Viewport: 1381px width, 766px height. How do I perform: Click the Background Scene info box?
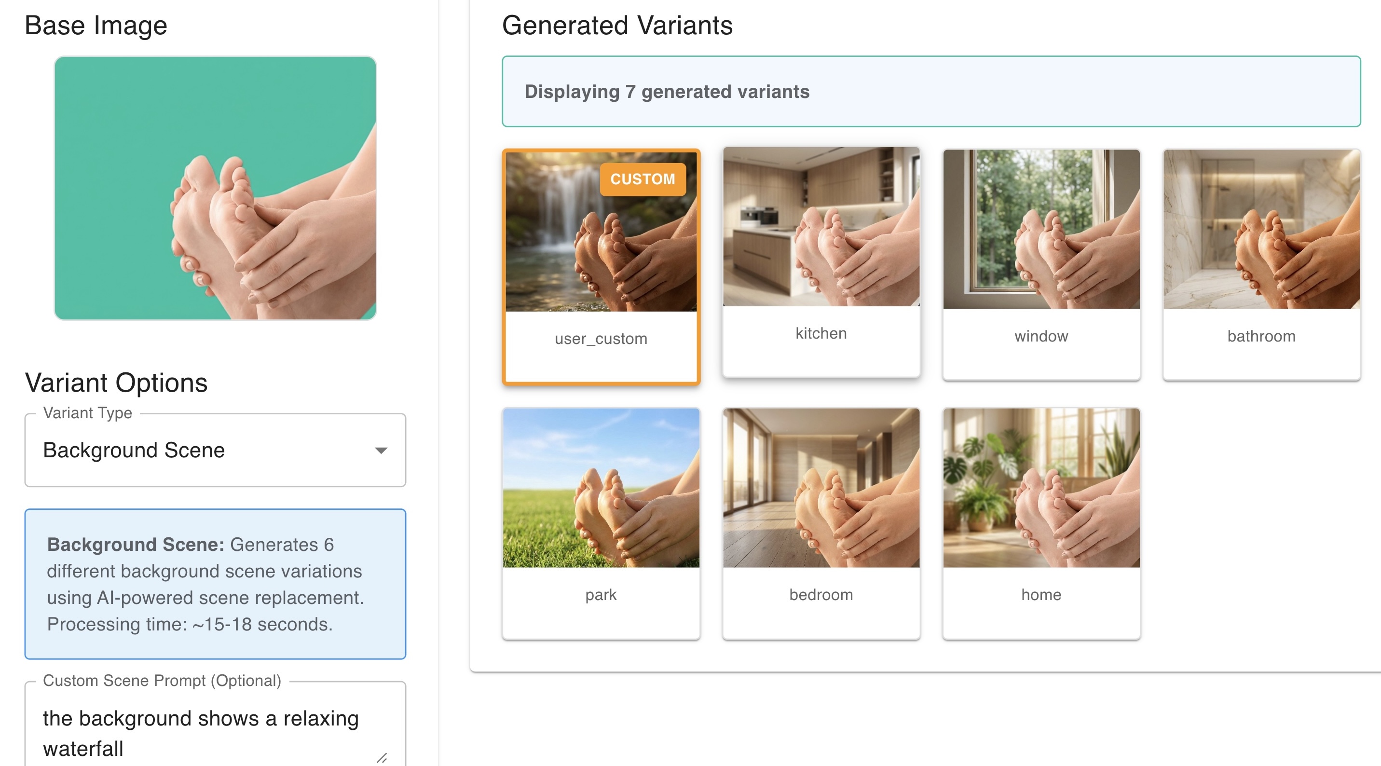point(215,584)
